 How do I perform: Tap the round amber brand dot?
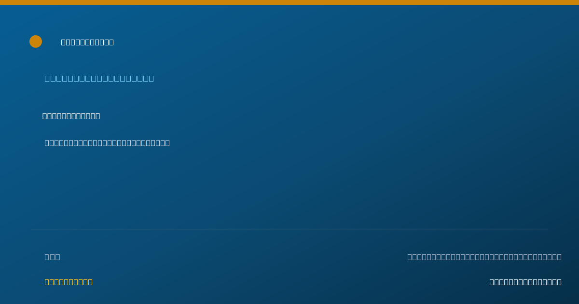[36, 41]
